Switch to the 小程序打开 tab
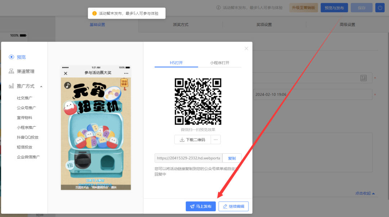389x217 pixels. click(220, 63)
